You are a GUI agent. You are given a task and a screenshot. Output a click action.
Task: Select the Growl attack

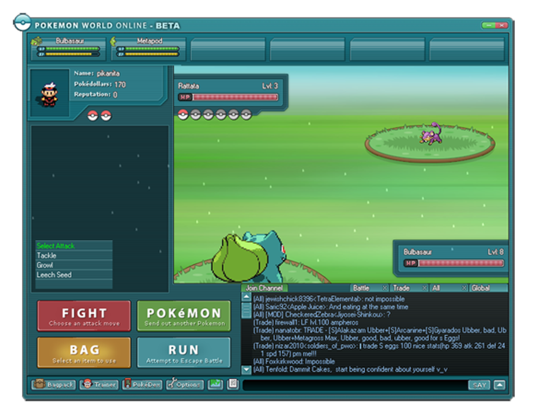74,265
